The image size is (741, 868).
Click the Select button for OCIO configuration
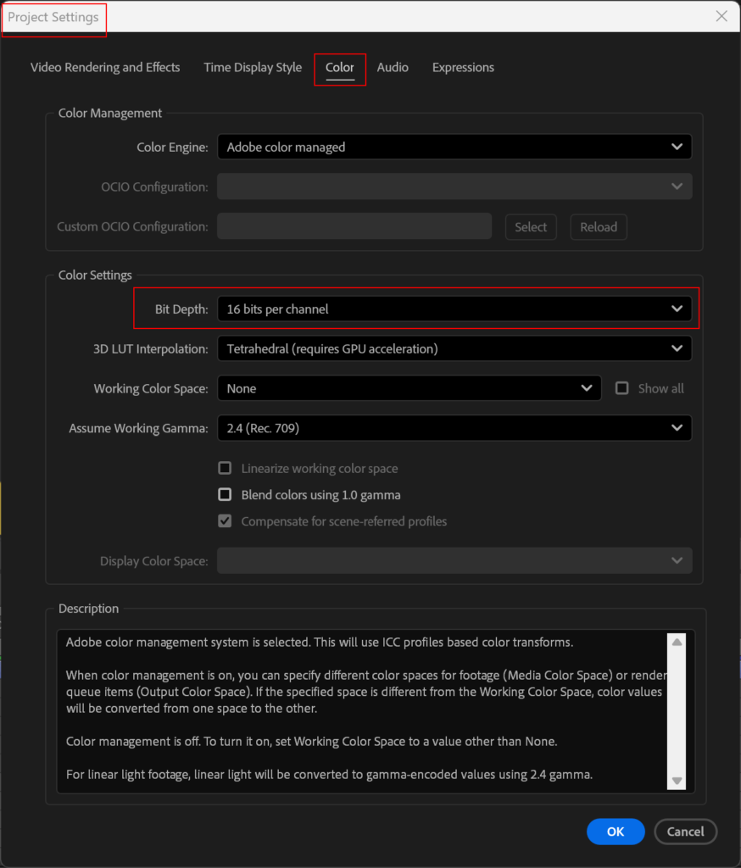531,227
